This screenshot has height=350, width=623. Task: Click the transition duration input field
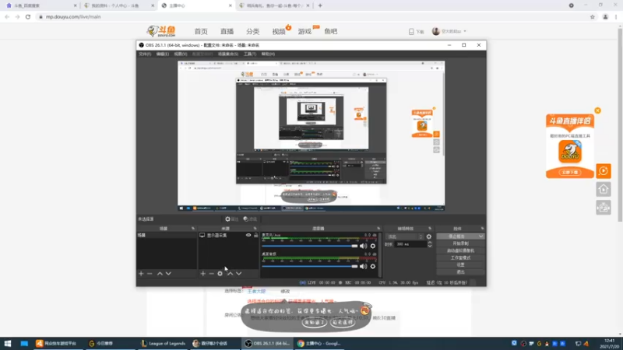pos(410,244)
